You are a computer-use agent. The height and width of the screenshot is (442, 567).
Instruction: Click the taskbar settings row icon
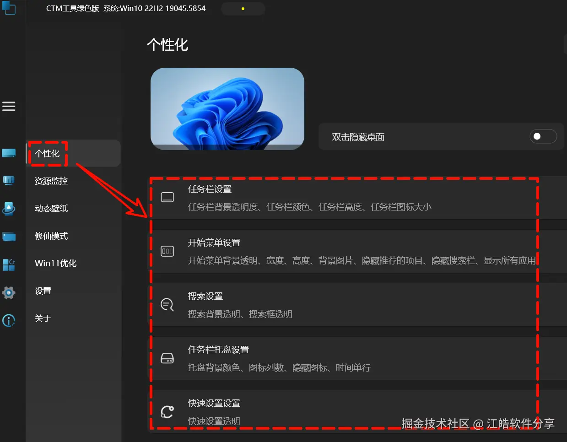[x=167, y=198]
